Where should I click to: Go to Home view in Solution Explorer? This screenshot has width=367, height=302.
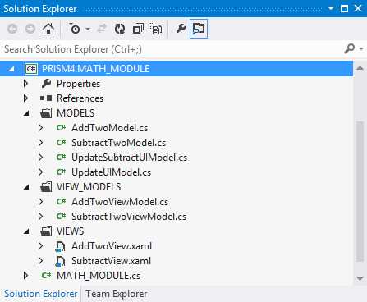(x=48, y=29)
